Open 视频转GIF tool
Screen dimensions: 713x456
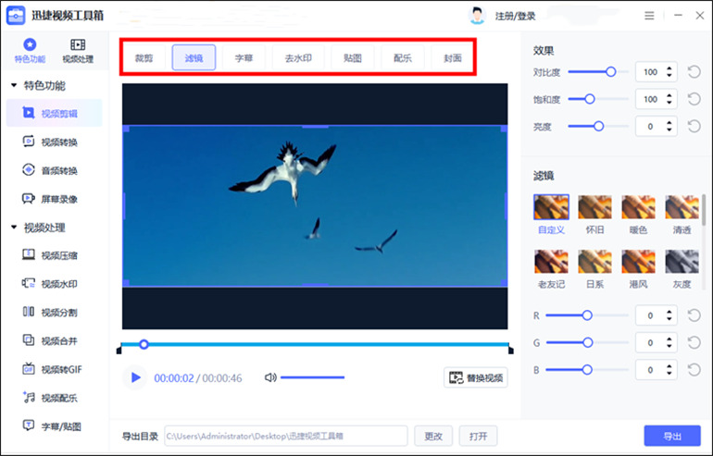coord(54,369)
